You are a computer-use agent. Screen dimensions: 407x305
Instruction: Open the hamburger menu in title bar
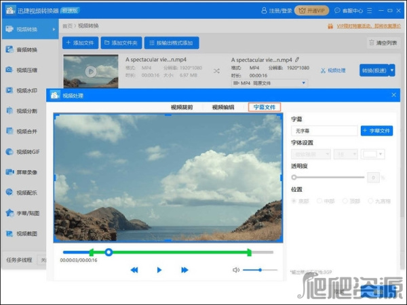tap(370, 10)
